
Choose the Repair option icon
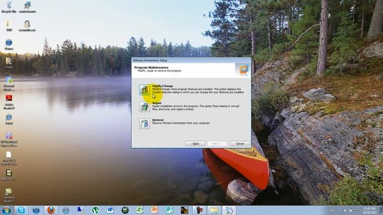click(x=145, y=107)
